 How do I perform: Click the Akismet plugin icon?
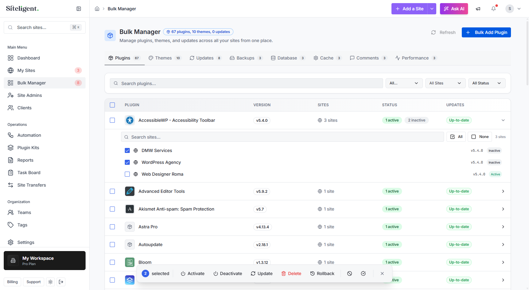(130, 209)
